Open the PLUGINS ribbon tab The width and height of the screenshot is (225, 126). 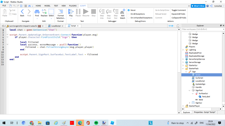pos(73,6)
